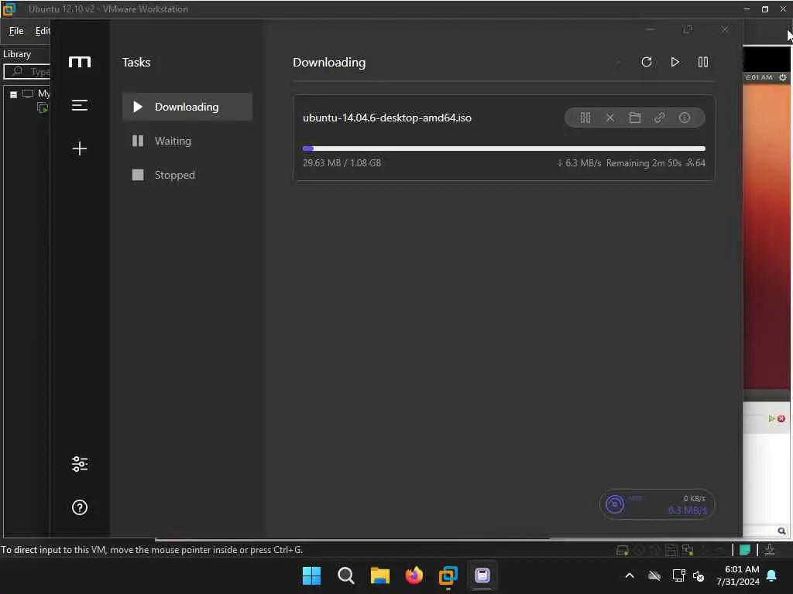Viewport: 793px width, 594px height.
Task: Click the ubuntu iso download progress bar
Action: [503, 148]
